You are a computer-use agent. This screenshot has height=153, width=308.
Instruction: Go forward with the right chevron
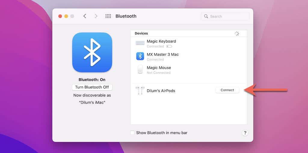click(x=96, y=16)
